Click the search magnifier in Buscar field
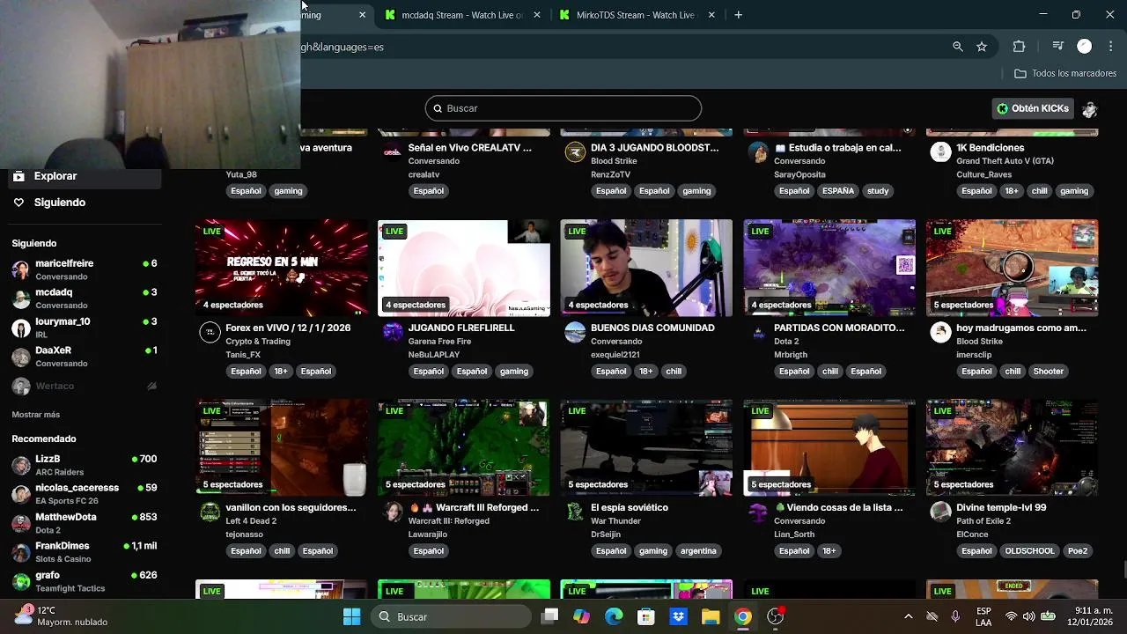This screenshot has height=634, width=1127. click(438, 108)
